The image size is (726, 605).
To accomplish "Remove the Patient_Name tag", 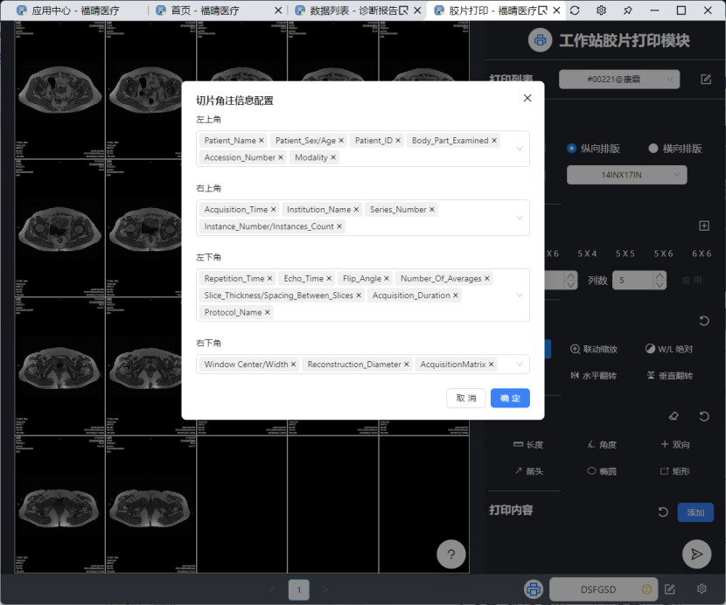I will pos(262,141).
